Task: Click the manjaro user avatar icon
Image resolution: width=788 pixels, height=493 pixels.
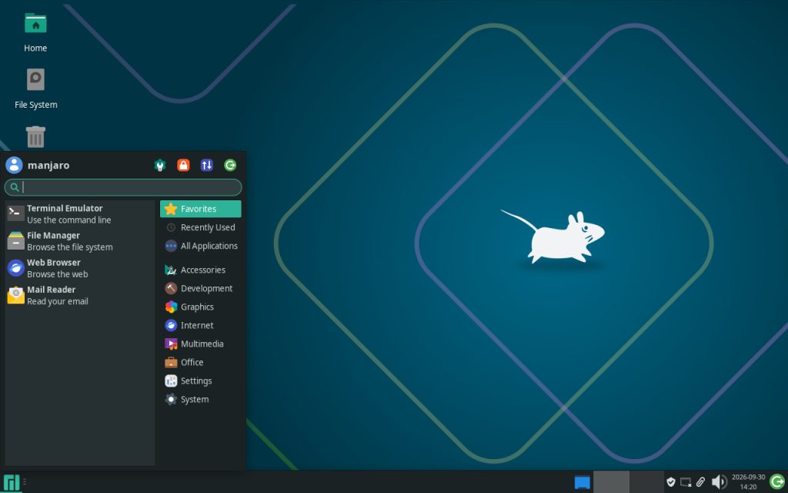Action: click(x=14, y=165)
